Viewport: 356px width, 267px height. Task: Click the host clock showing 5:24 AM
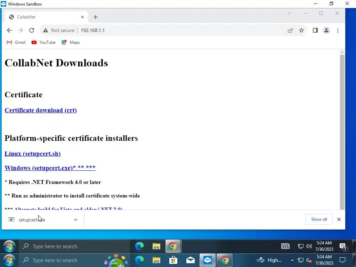(x=324, y=260)
